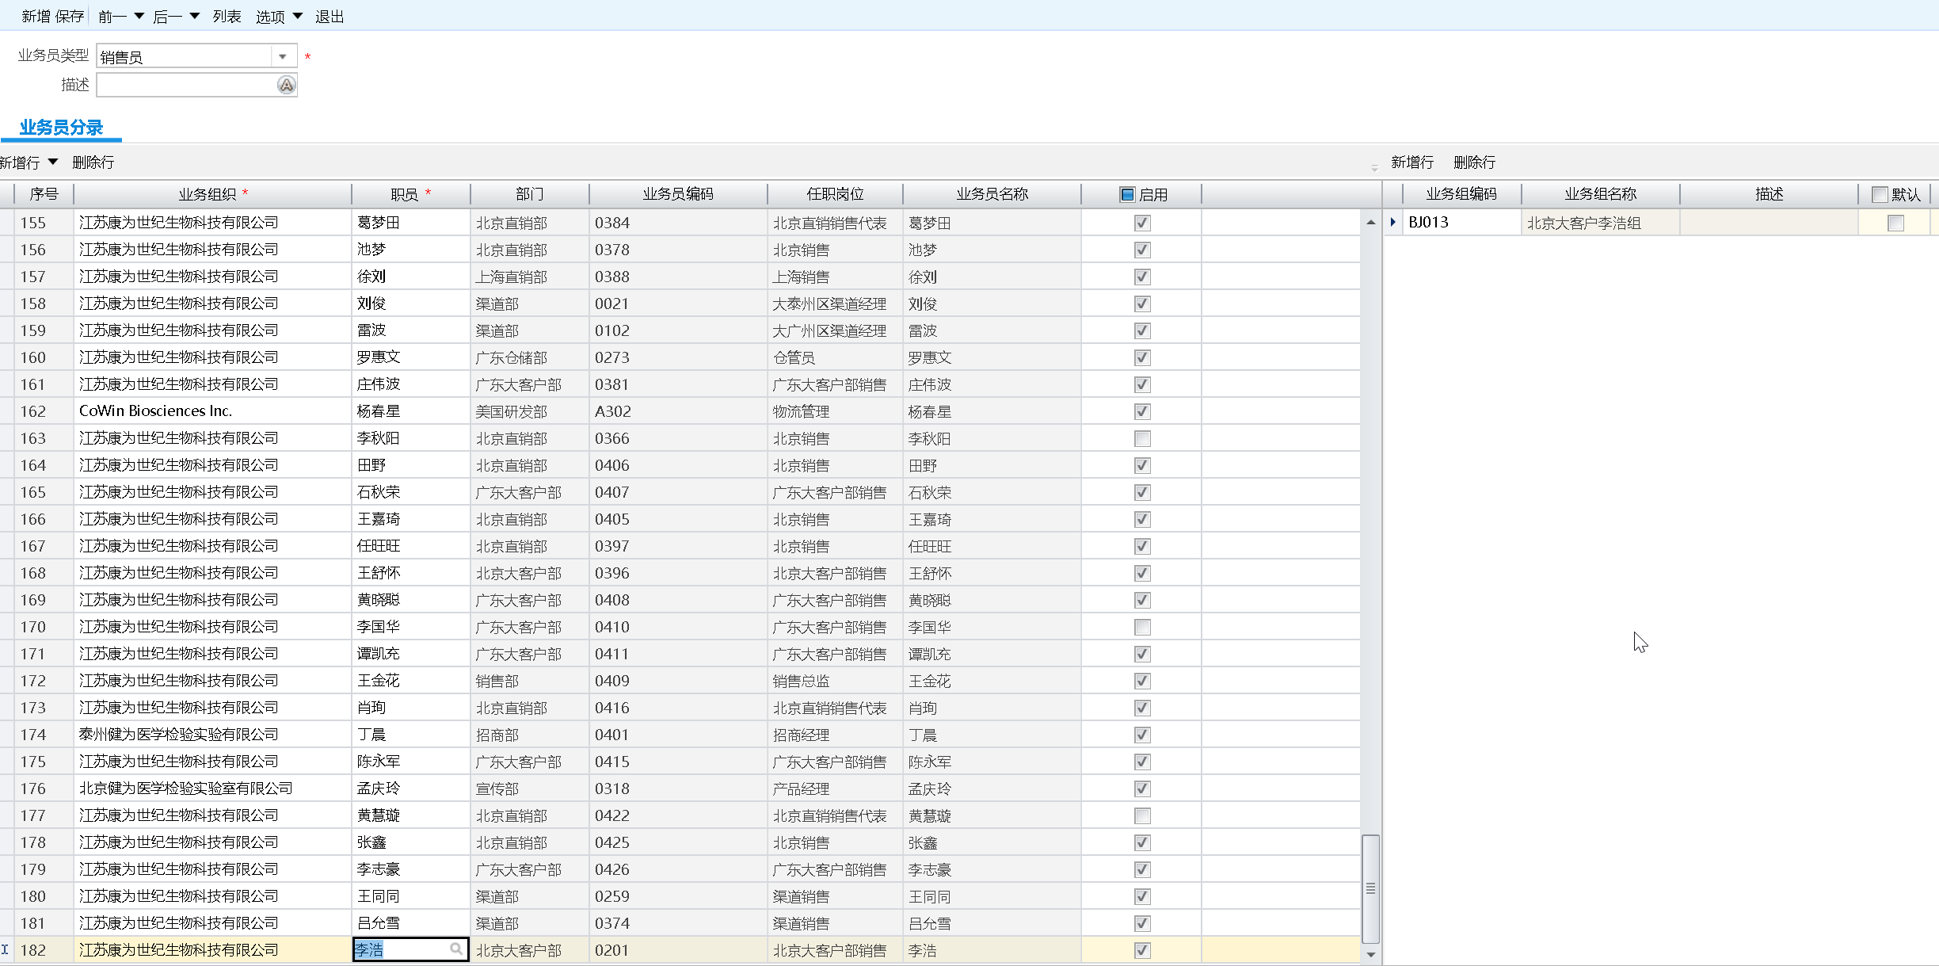Toggle the 启用 header checkbox
Viewport: 1939px width, 966px height.
1127,194
